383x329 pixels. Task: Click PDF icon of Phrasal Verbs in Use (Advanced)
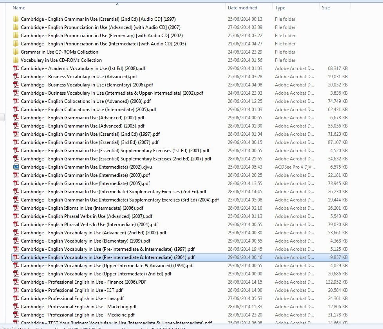point(16,216)
